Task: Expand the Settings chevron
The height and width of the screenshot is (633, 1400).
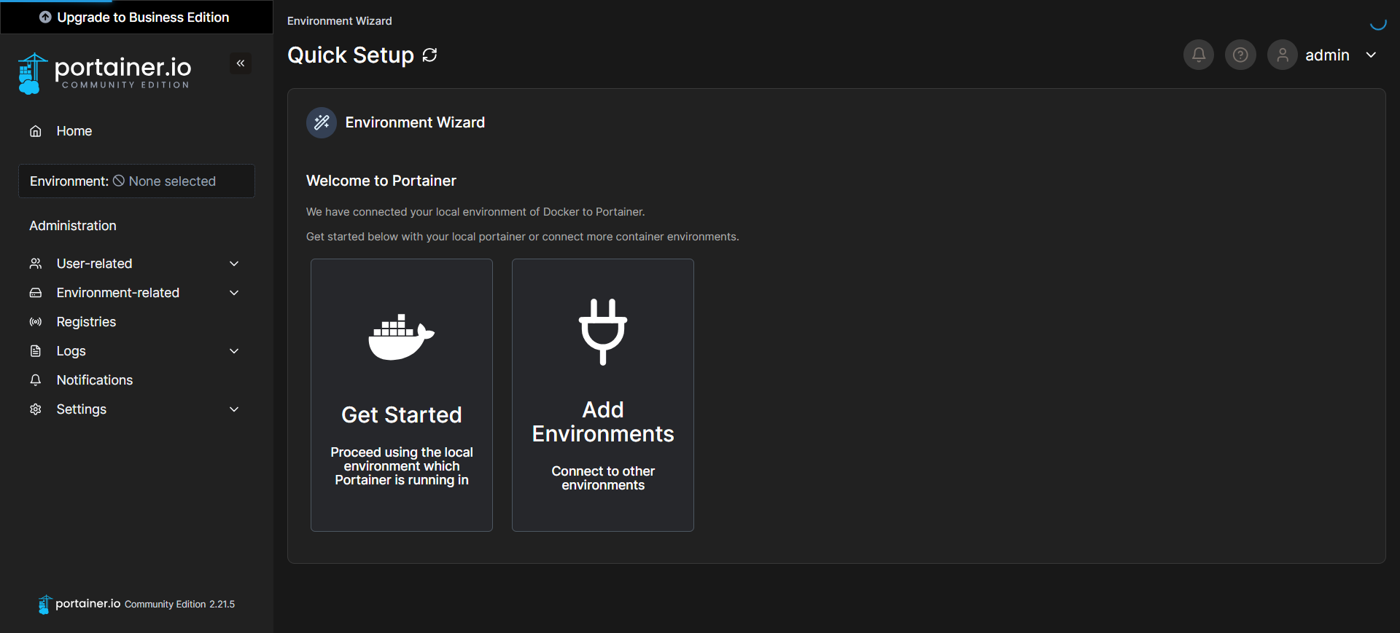Action: [x=234, y=409]
